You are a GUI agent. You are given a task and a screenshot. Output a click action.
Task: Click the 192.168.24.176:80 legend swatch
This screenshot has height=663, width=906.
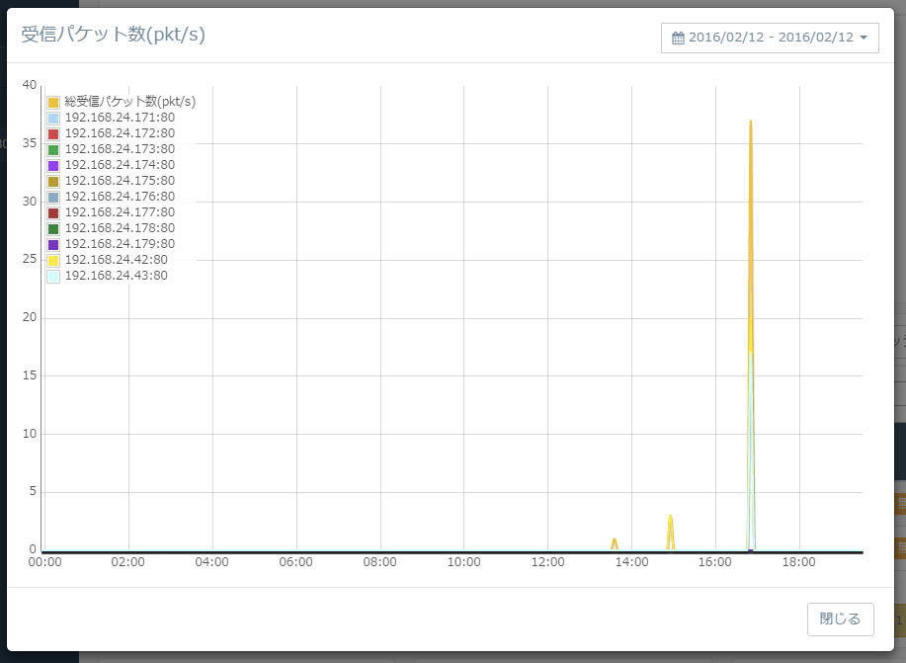(x=54, y=197)
